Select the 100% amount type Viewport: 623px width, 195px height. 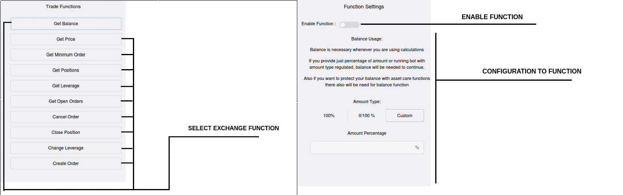coord(329,115)
